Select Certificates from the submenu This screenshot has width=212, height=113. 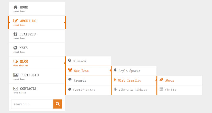pyautogui.click(x=88, y=90)
